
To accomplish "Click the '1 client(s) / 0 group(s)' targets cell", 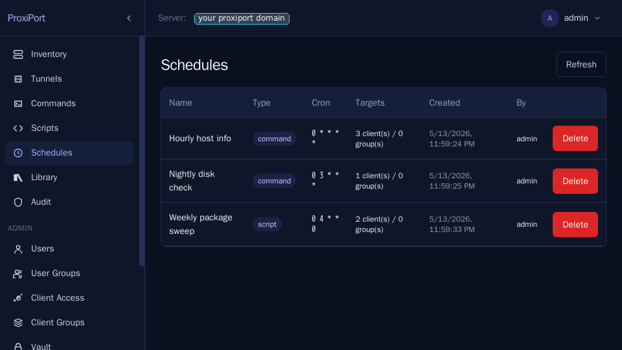I will click(379, 181).
